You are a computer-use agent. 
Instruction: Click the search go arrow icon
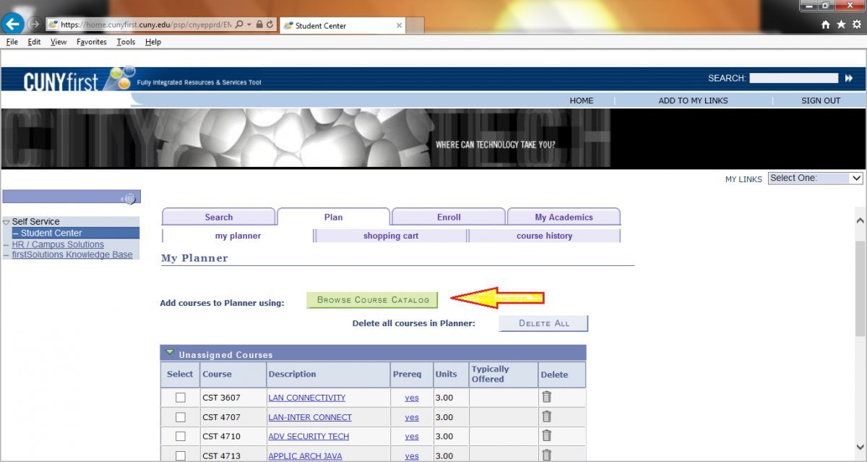(848, 78)
